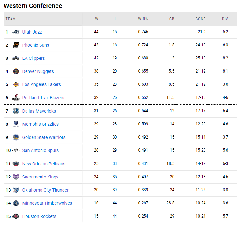
Task: Open the Memphis Grizzlies team page
Action: coord(41,124)
